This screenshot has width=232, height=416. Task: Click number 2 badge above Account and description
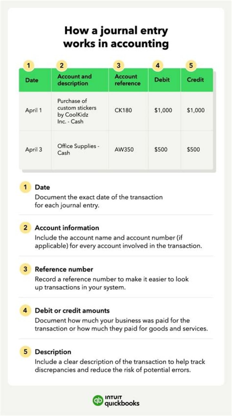click(x=61, y=66)
